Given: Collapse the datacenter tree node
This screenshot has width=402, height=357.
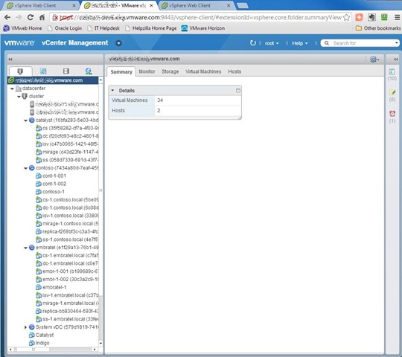Looking at the screenshot, I should coord(12,89).
